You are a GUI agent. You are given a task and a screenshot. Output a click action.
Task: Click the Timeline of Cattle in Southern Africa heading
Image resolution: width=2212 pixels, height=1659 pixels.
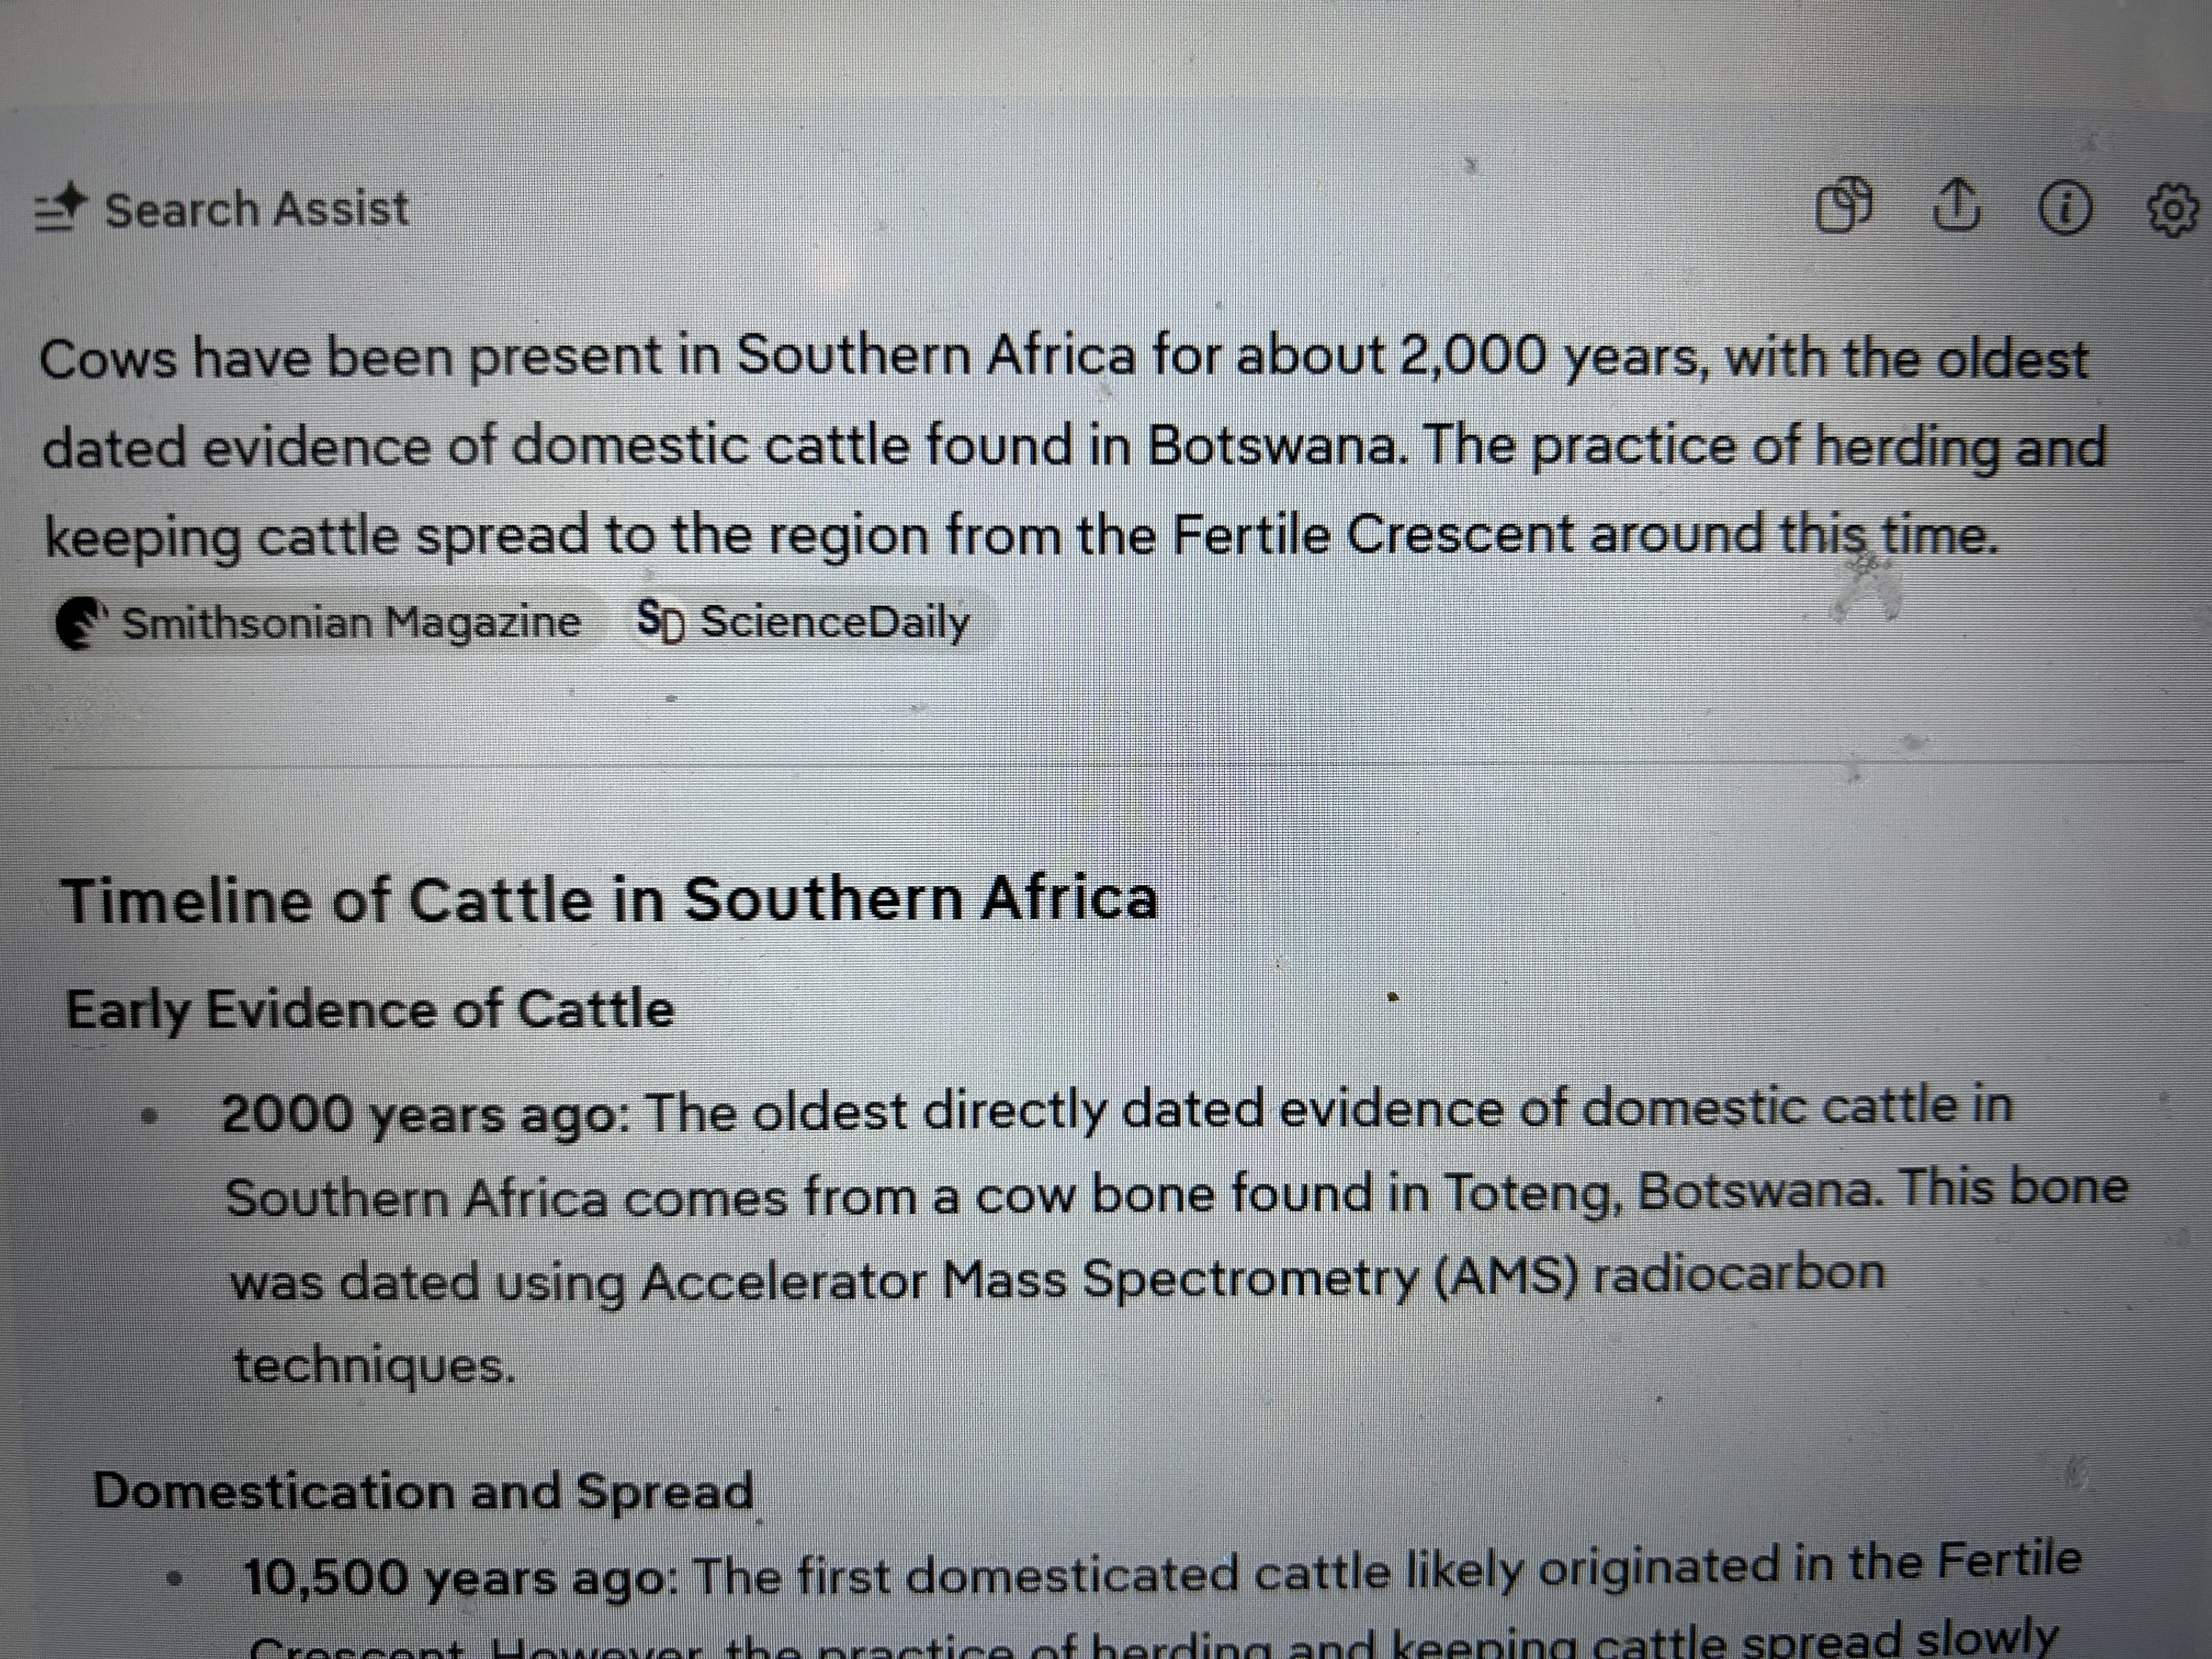pos(609,900)
